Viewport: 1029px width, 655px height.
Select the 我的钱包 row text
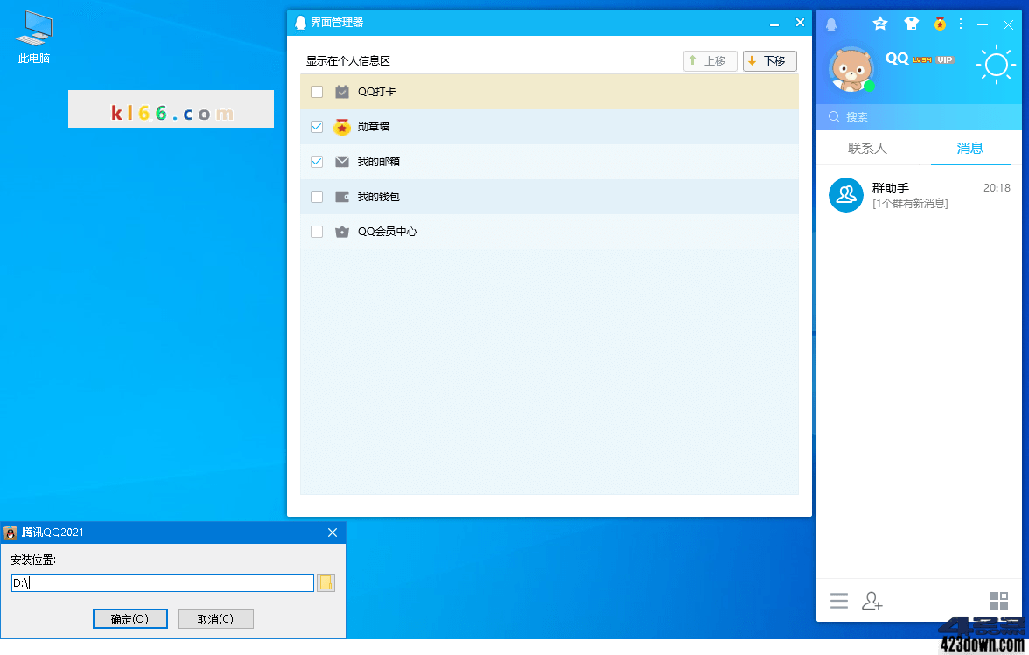tap(379, 197)
